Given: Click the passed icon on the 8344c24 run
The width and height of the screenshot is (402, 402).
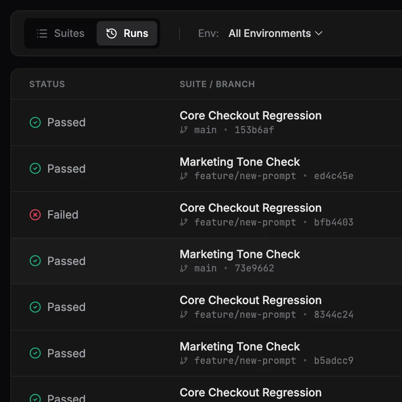Looking at the screenshot, I should [35, 307].
